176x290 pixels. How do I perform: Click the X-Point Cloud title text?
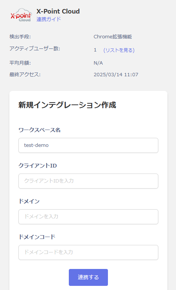click(x=58, y=11)
